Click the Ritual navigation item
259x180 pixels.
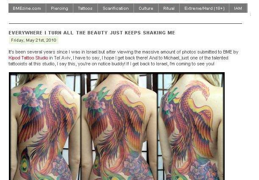click(x=169, y=8)
